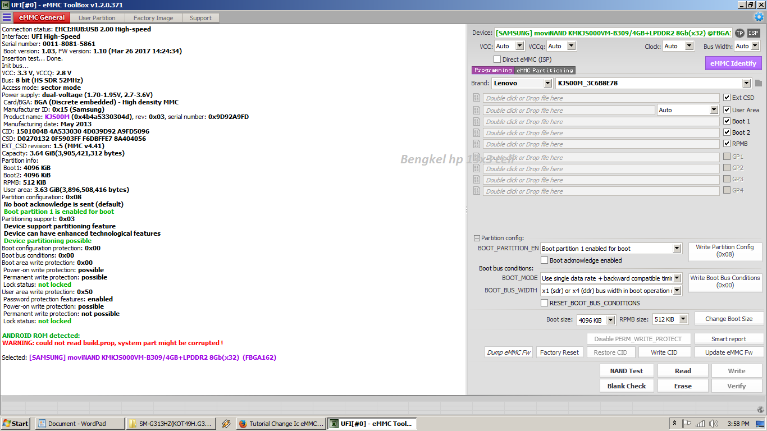Open Document - WordPad from taskbar
Image resolution: width=767 pixels, height=431 pixels.
pyautogui.click(x=79, y=424)
